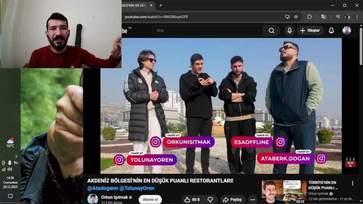Click the YouTube logo
Viewport: 363px width, 204px height.
pos(126,31)
